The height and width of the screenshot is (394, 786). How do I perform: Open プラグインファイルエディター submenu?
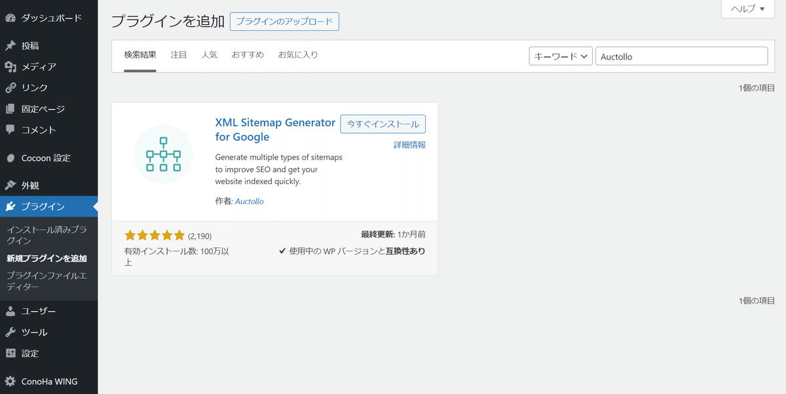point(47,281)
